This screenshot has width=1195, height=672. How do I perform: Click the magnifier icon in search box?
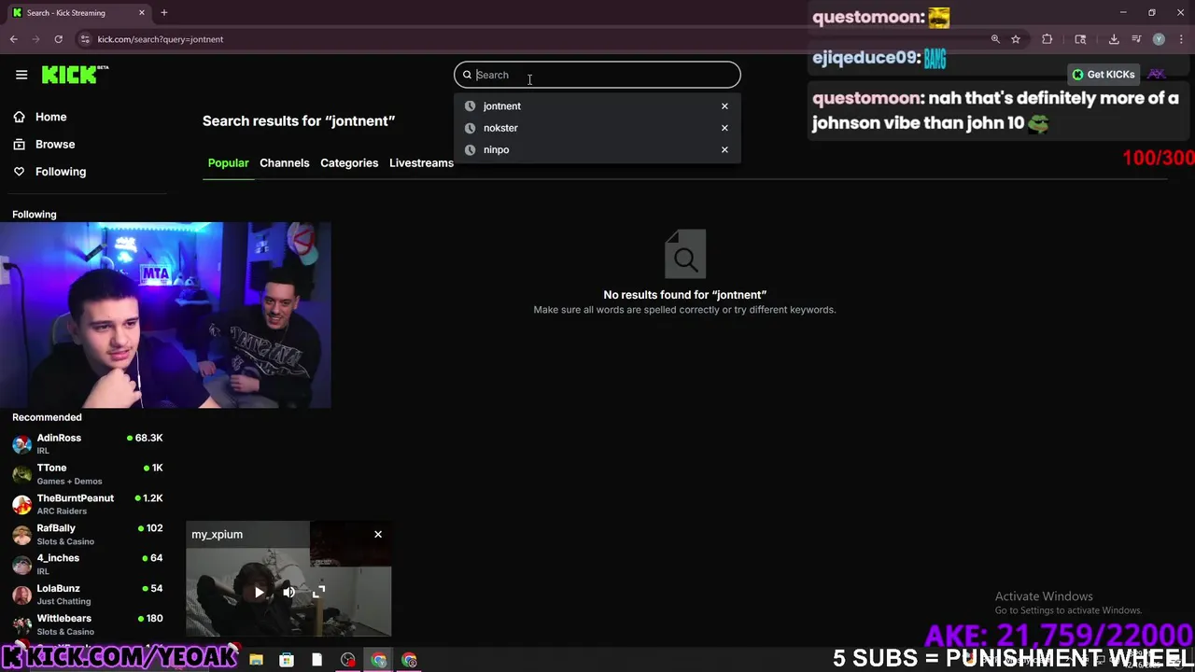click(x=468, y=75)
